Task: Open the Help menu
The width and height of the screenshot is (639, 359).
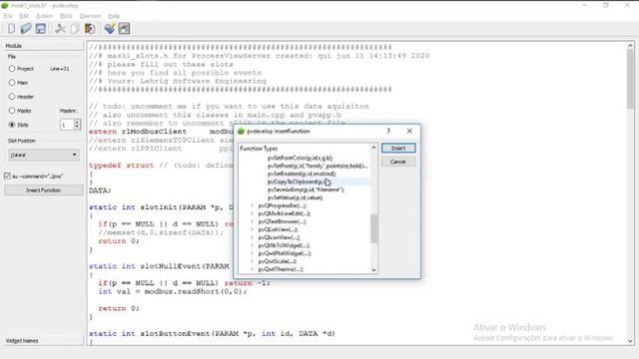Action: [x=114, y=16]
